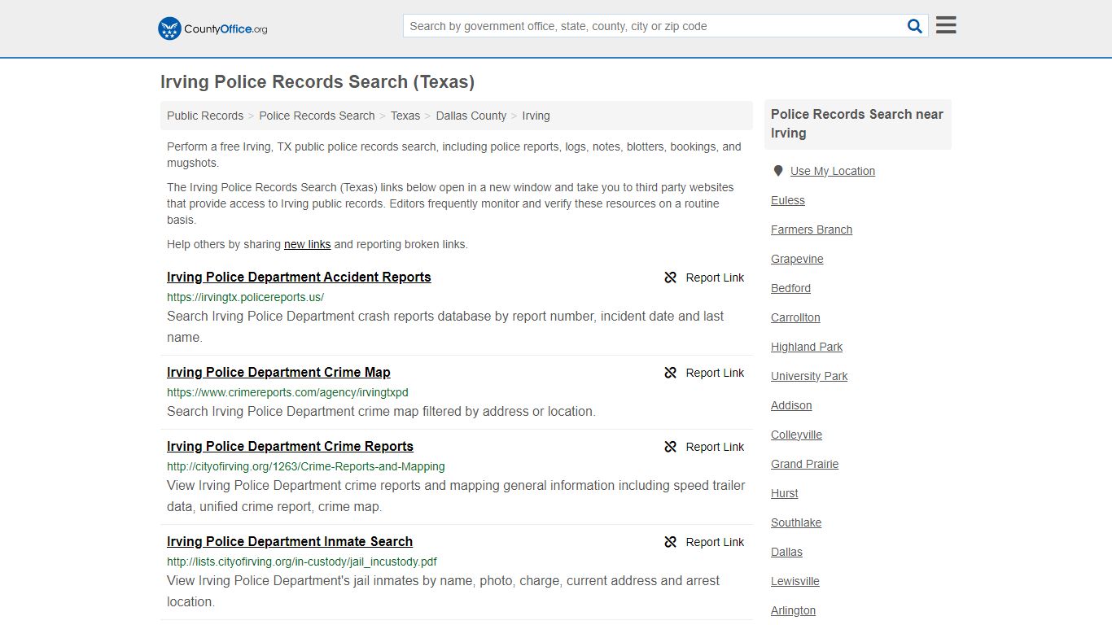The image size is (1112, 625).
Task: Open Hurst police records
Action: coord(785,493)
